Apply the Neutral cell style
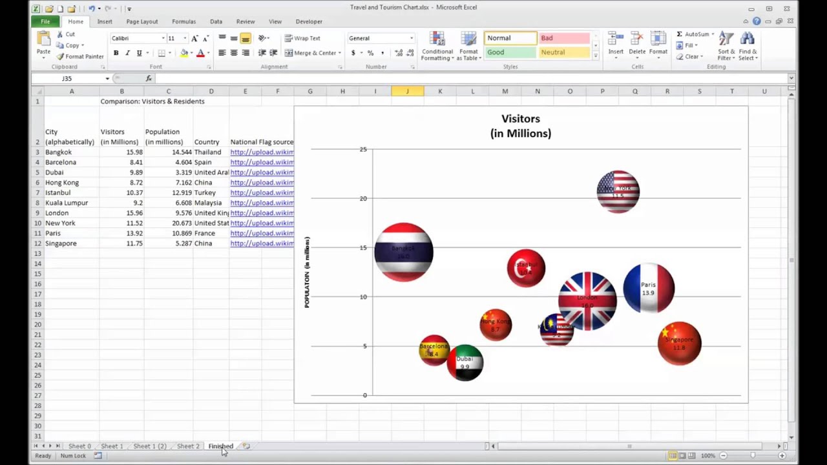 pos(564,52)
